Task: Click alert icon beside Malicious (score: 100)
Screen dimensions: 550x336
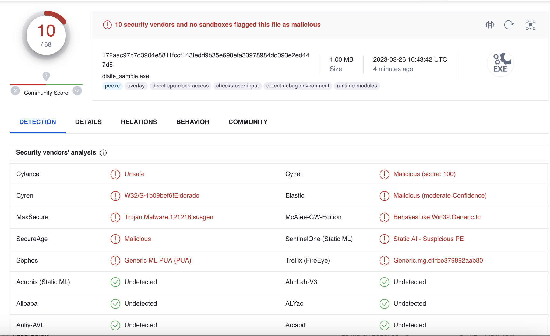Action: coord(384,174)
